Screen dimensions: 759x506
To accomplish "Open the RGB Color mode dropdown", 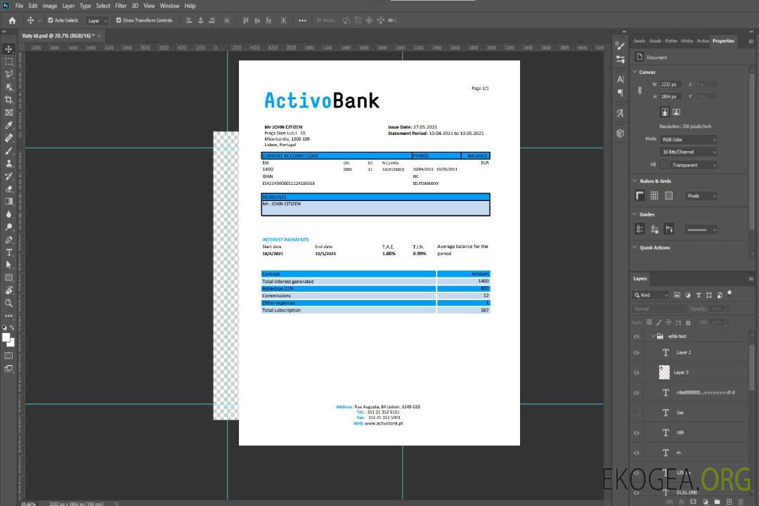I will (688, 139).
